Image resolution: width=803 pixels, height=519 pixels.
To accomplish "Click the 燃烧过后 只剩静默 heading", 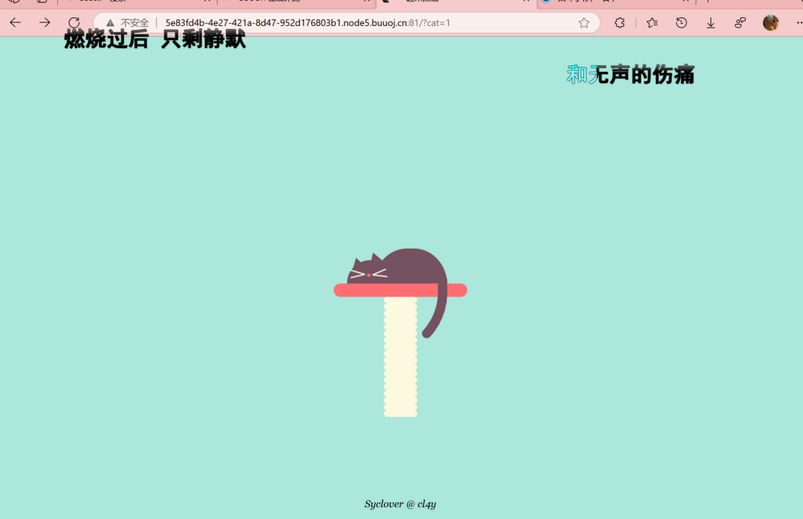I will 155,41.
